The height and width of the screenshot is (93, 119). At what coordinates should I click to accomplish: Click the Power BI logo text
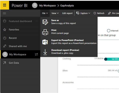(20, 6)
